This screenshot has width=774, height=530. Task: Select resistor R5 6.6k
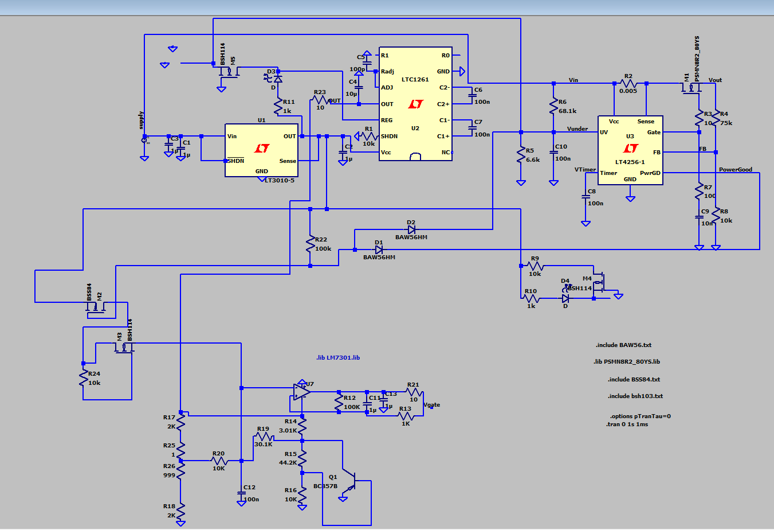tap(521, 155)
